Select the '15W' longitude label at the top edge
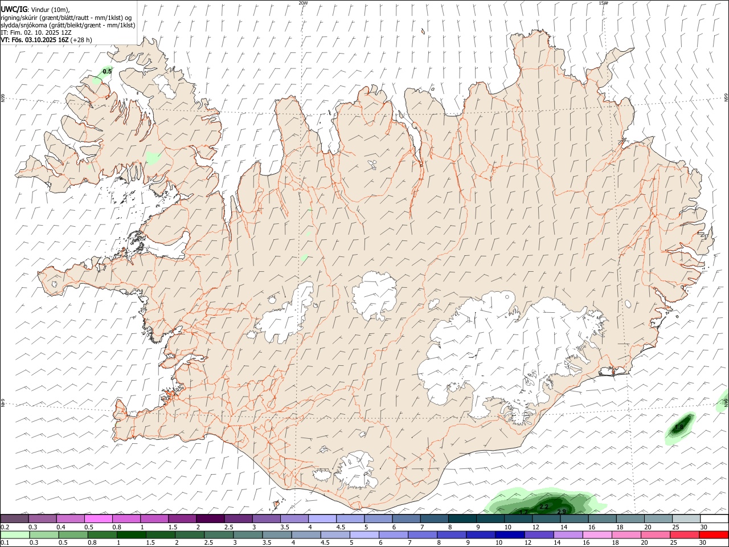The width and height of the screenshot is (729, 547). 604,3
